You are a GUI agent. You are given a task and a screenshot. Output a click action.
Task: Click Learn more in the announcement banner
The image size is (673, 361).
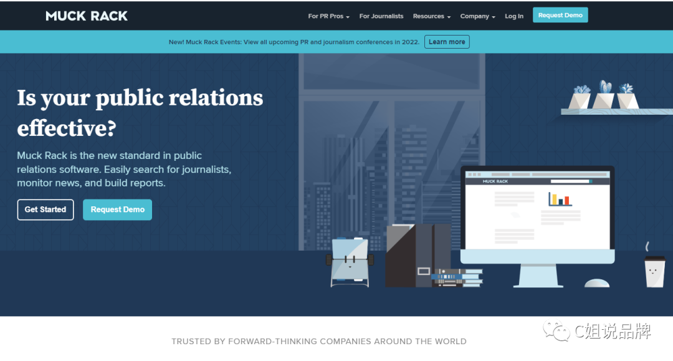click(447, 42)
